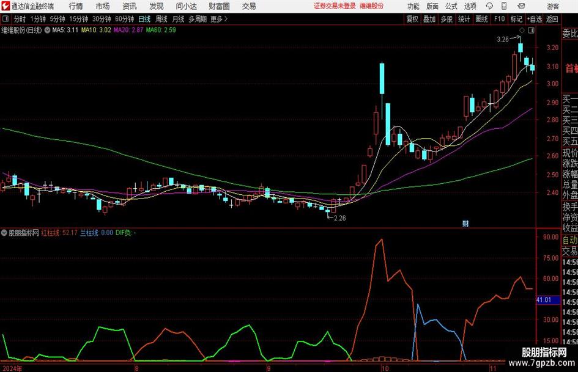The image size is (578, 372).
Task: Open the customer service headset icon
Action: click(x=489, y=6)
